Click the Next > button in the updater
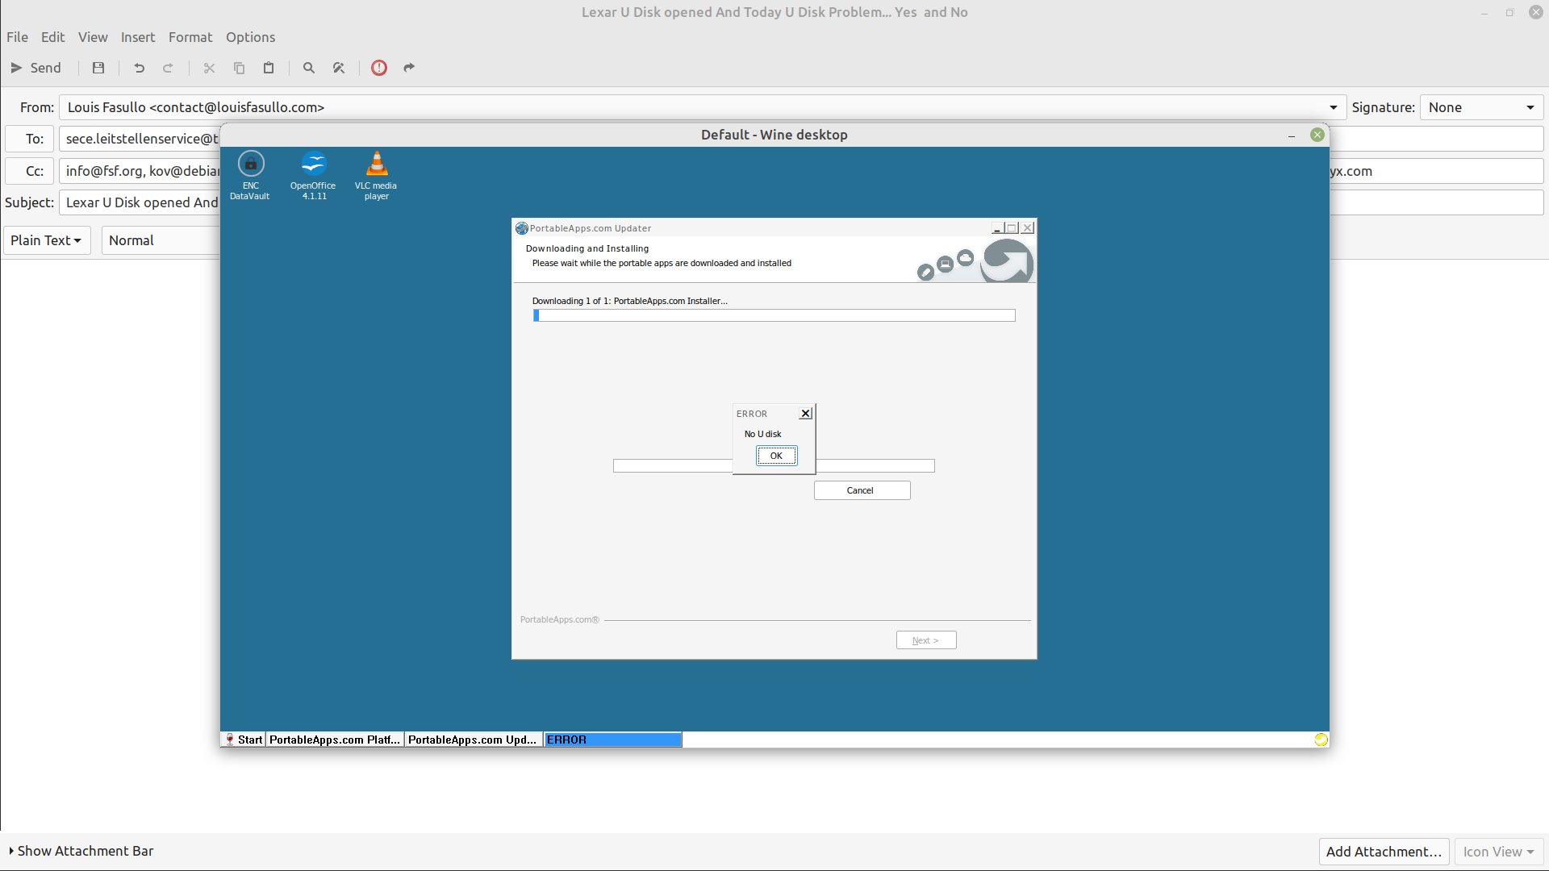The width and height of the screenshot is (1549, 871). (x=926, y=640)
